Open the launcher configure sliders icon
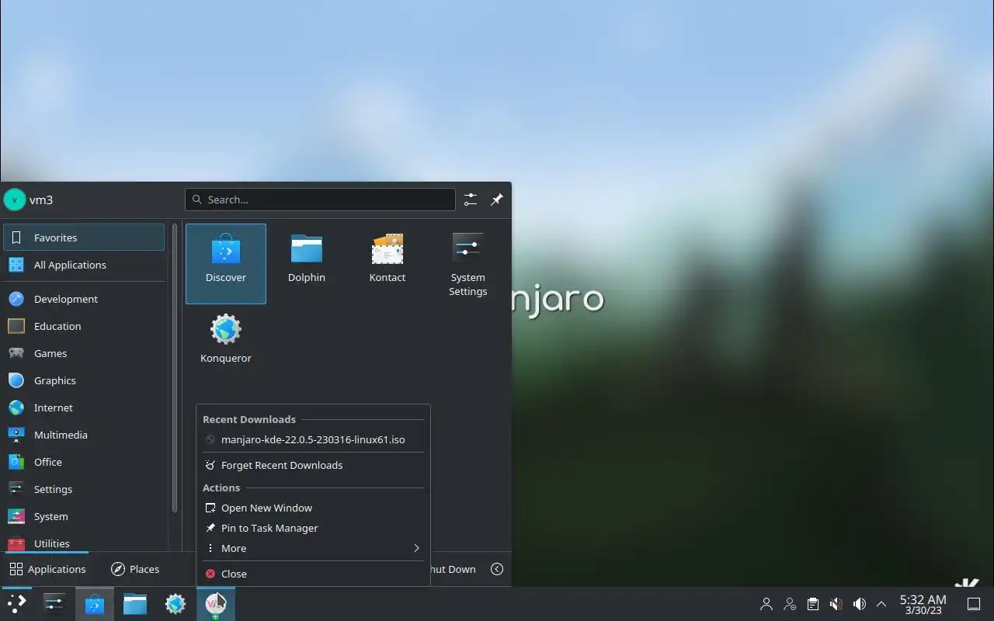 tap(471, 199)
